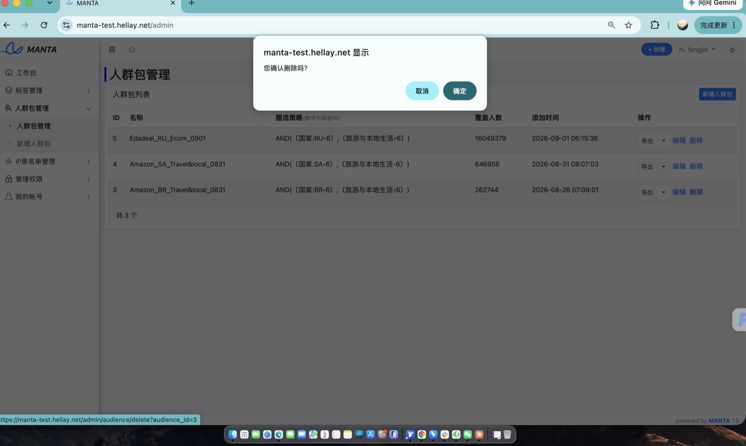Open the hi, fangjie user dropdown
The width and height of the screenshot is (746, 446).
point(697,49)
